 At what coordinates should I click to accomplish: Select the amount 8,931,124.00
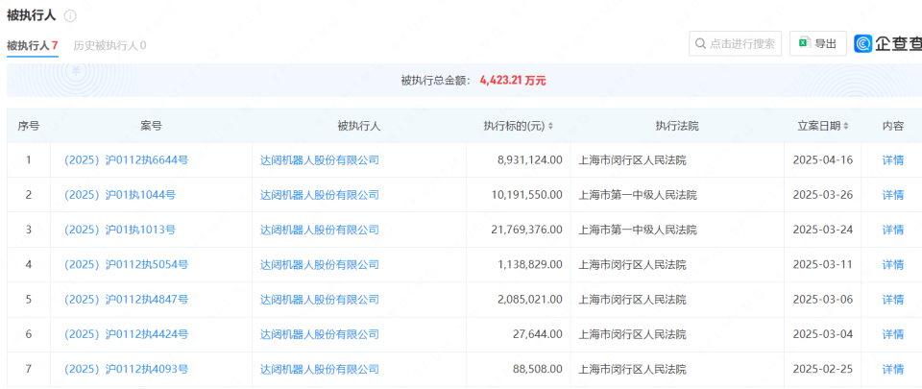(530, 159)
